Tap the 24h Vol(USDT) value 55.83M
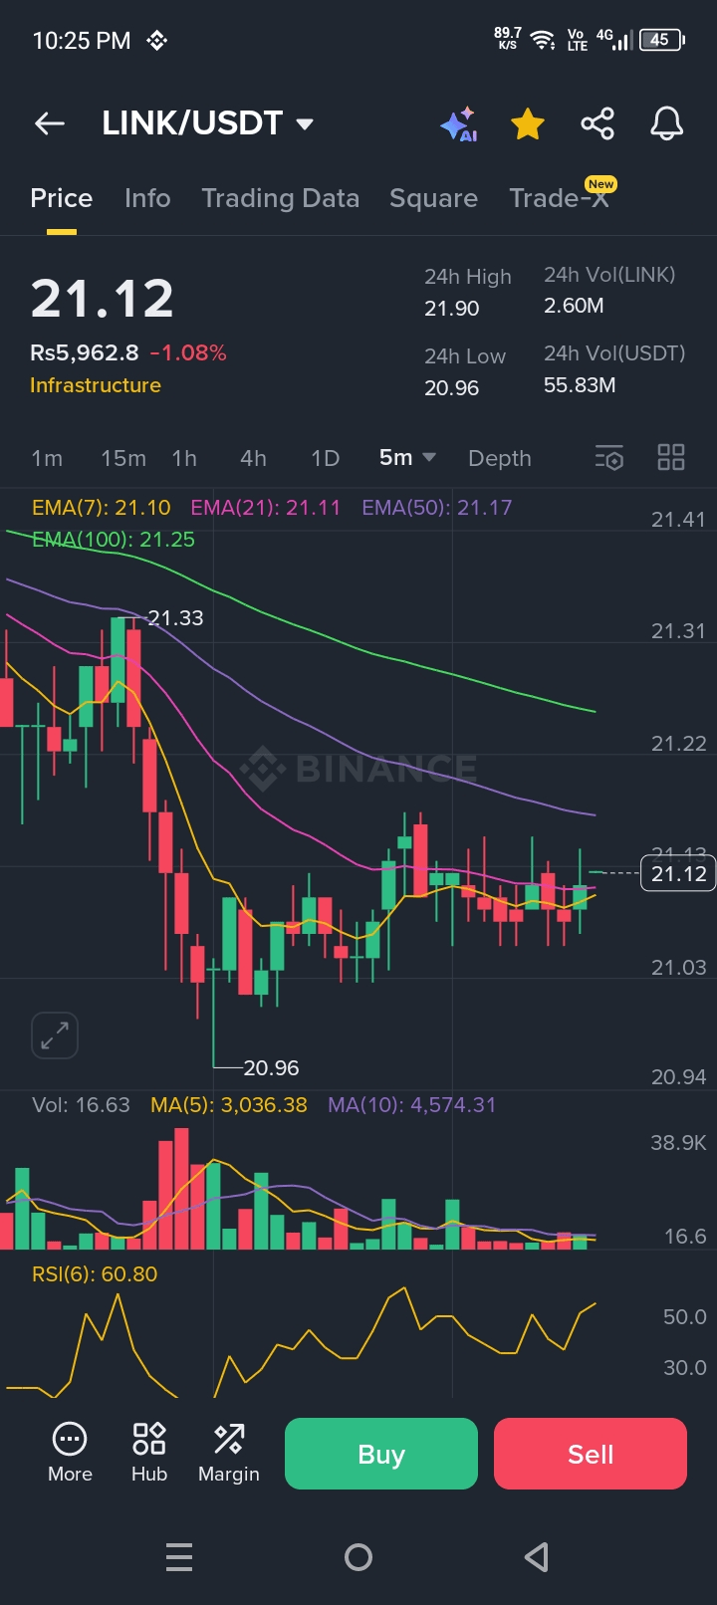 pos(580,385)
